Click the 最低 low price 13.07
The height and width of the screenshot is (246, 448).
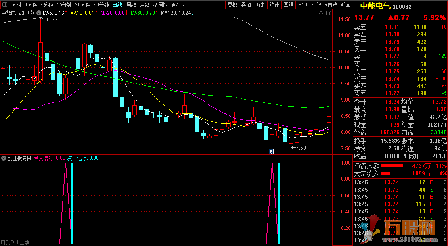click(392, 117)
